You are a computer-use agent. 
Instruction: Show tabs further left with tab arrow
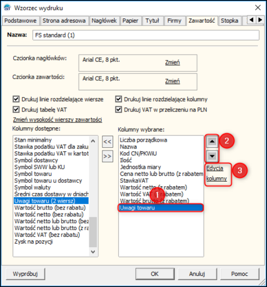point(252,20)
